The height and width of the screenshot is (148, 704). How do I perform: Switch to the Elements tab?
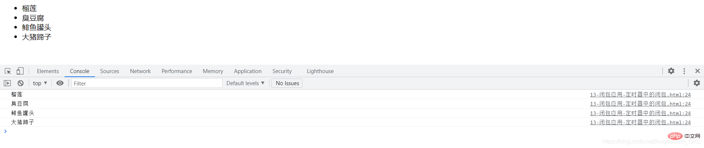point(48,71)
